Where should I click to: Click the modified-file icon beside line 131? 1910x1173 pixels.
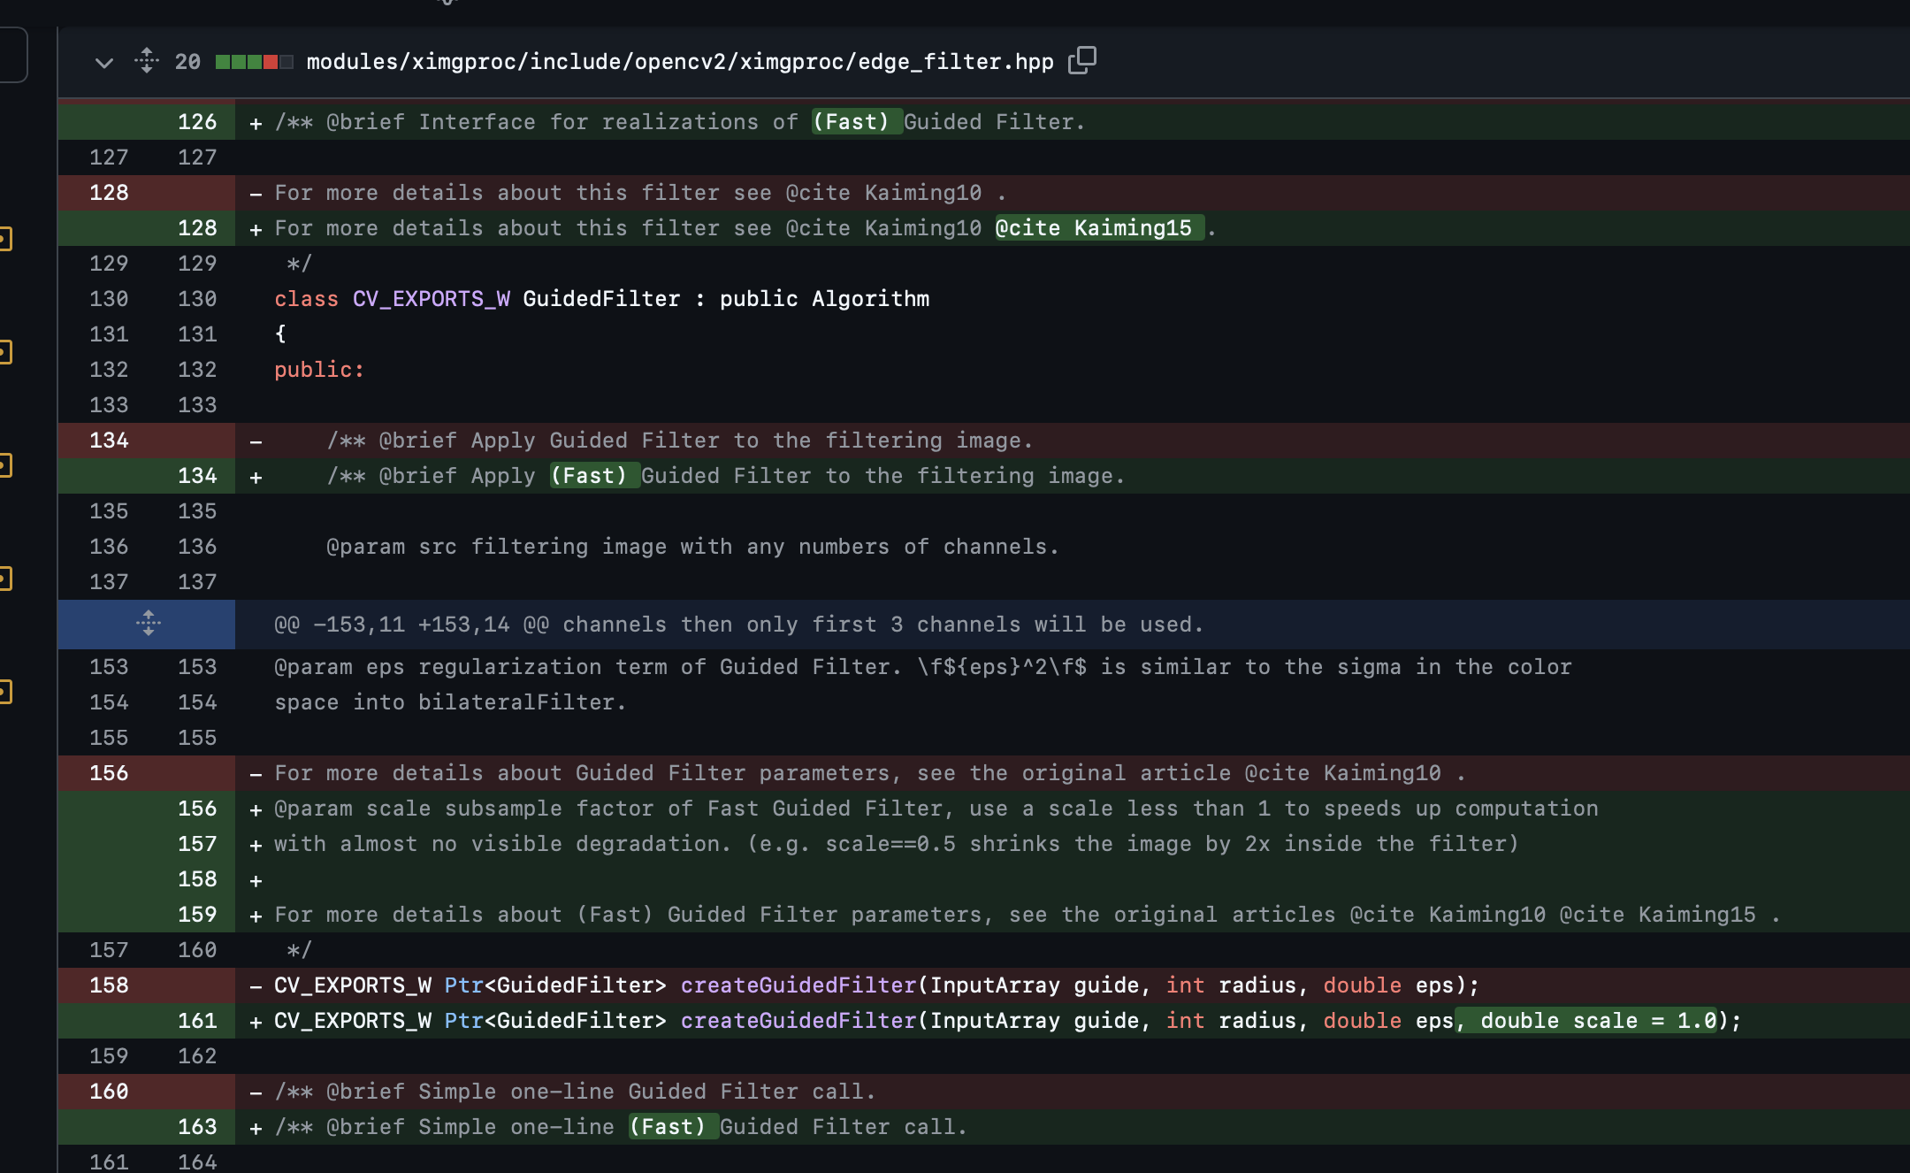pyautogui.click(x=4, y=352)
